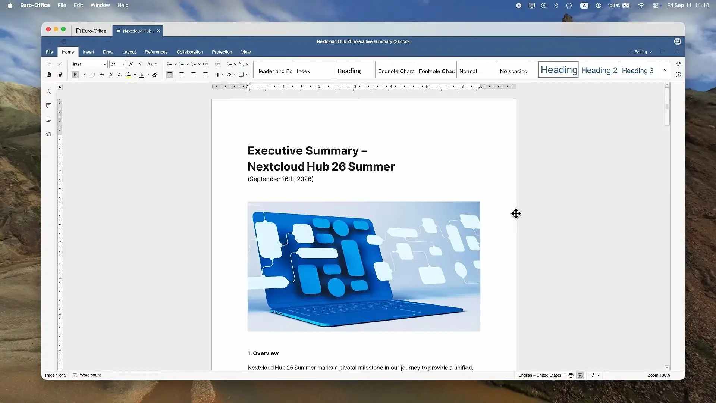Image resolution: width=716 pixels, height=403 pixels.
Task: Apply the Normal style
Action: pos(477,70)
